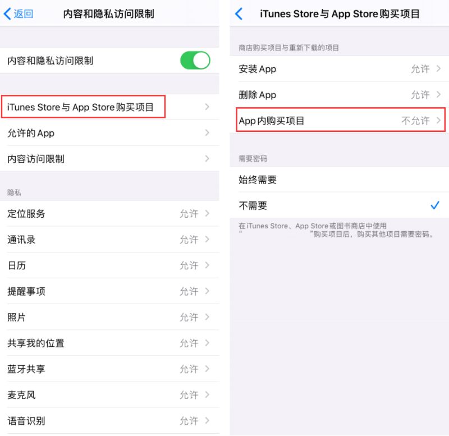Select the 不需要 password option

tap(340, 205)
